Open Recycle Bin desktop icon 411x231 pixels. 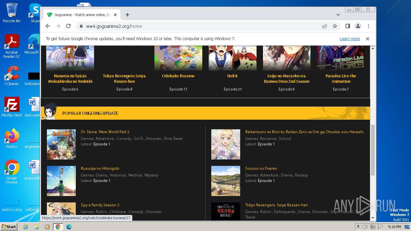12,13
